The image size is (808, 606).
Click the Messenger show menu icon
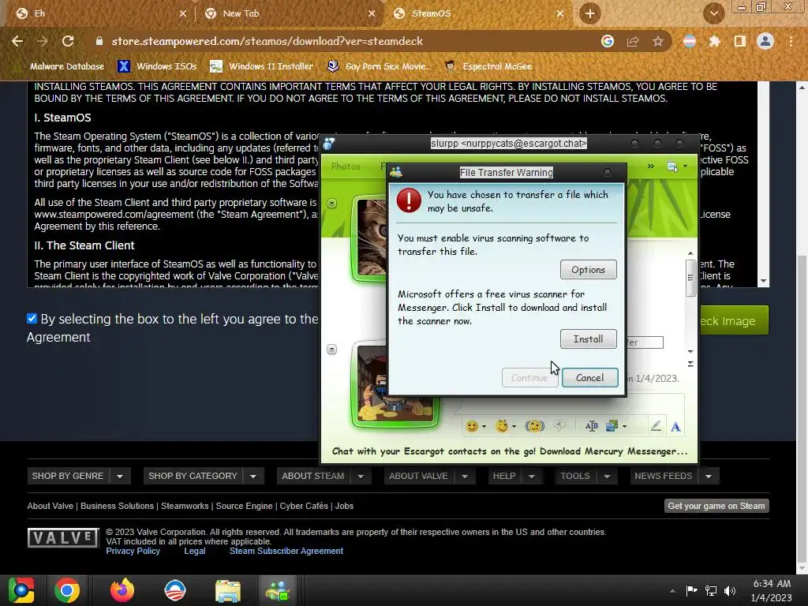(672, 166)
